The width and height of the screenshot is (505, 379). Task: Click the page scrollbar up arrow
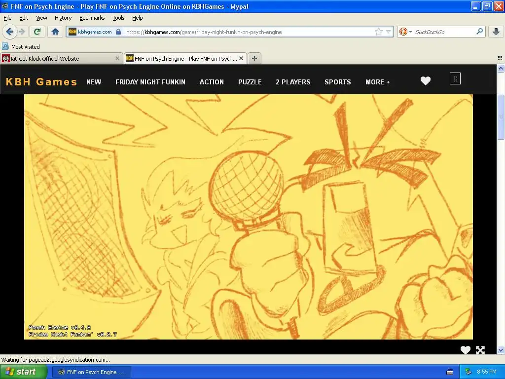click(501, 68)
